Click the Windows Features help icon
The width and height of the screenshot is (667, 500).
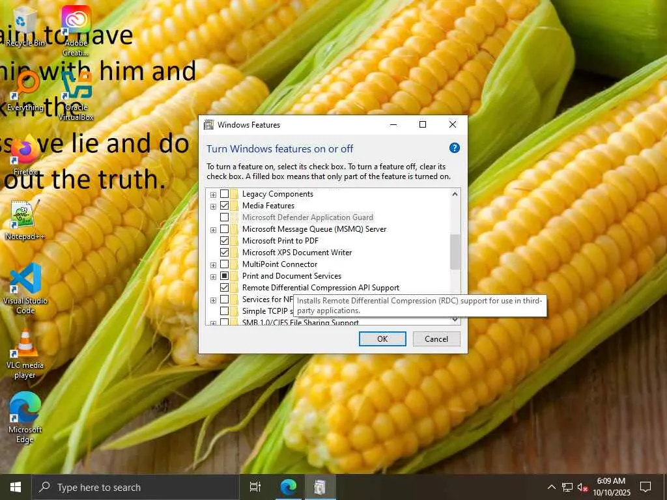454,148
